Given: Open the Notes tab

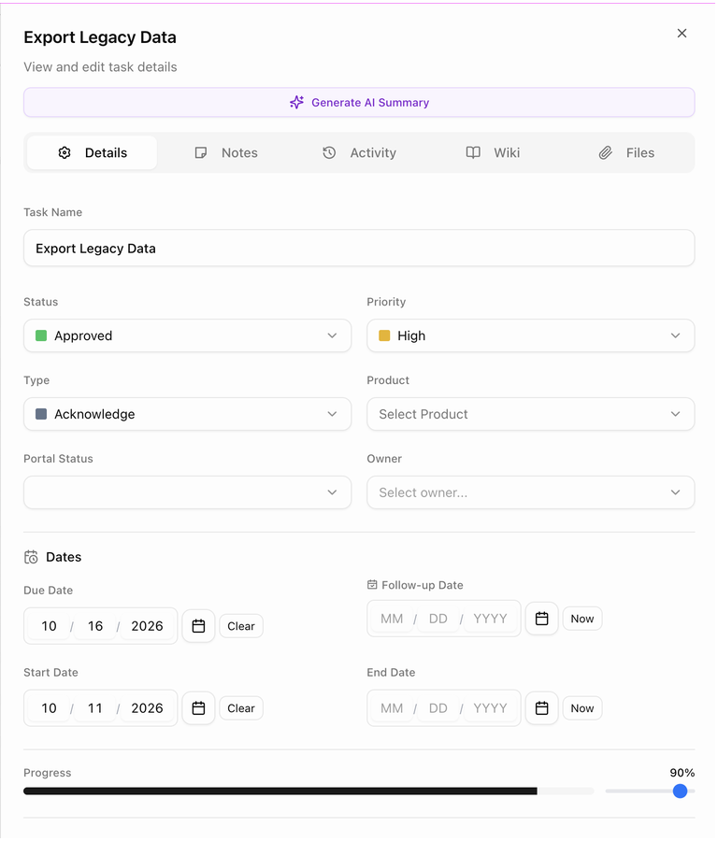Looking at the screenshot, I should tap(226, 153).
